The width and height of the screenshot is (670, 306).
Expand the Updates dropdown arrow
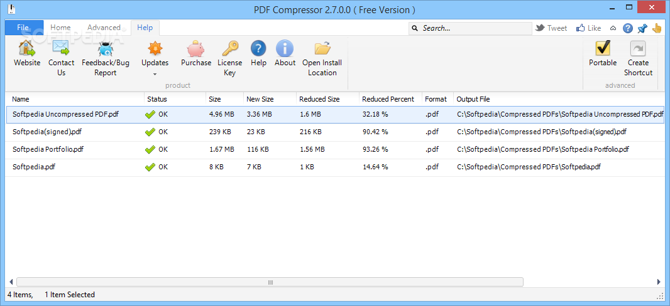[155, 74]
